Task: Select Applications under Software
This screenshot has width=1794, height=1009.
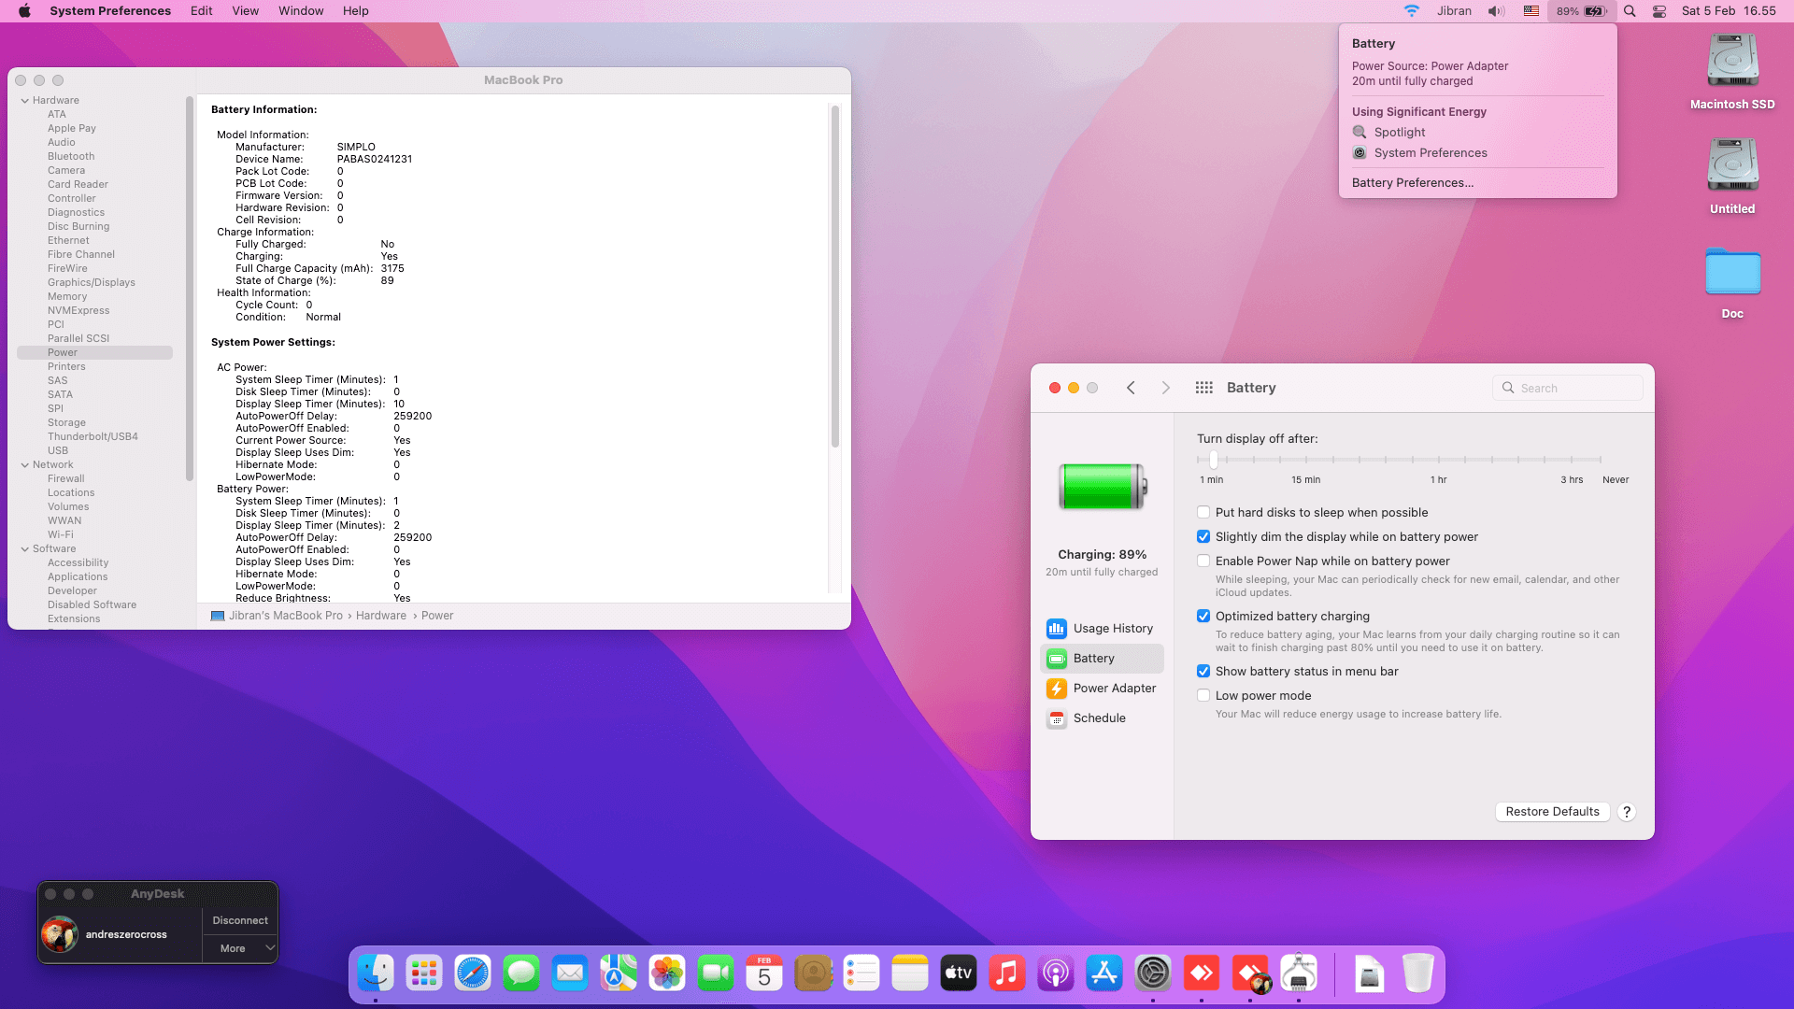Action: point(78,577)
